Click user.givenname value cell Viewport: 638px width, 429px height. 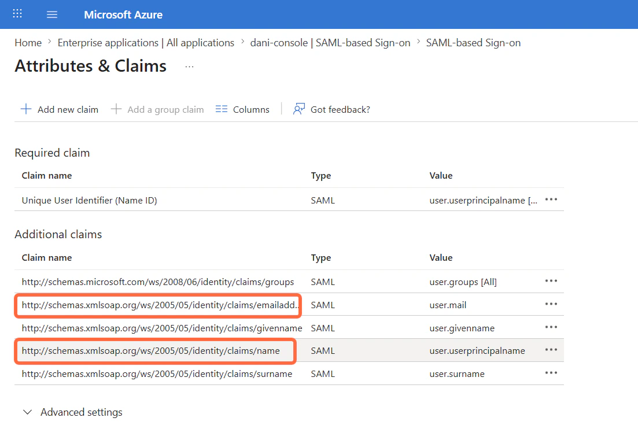coord(462,328)
